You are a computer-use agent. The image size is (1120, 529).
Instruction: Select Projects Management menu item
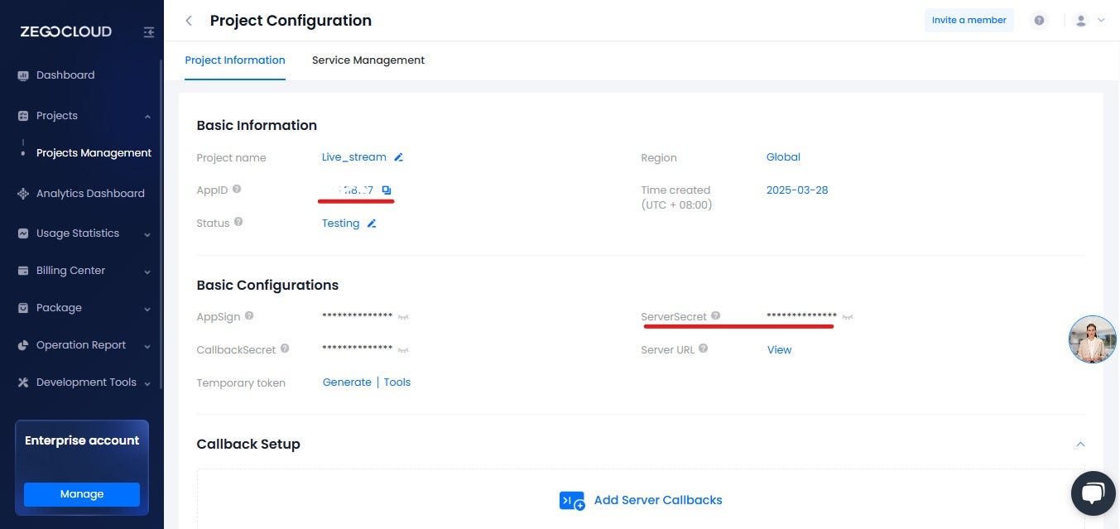(x=94, y=153)
